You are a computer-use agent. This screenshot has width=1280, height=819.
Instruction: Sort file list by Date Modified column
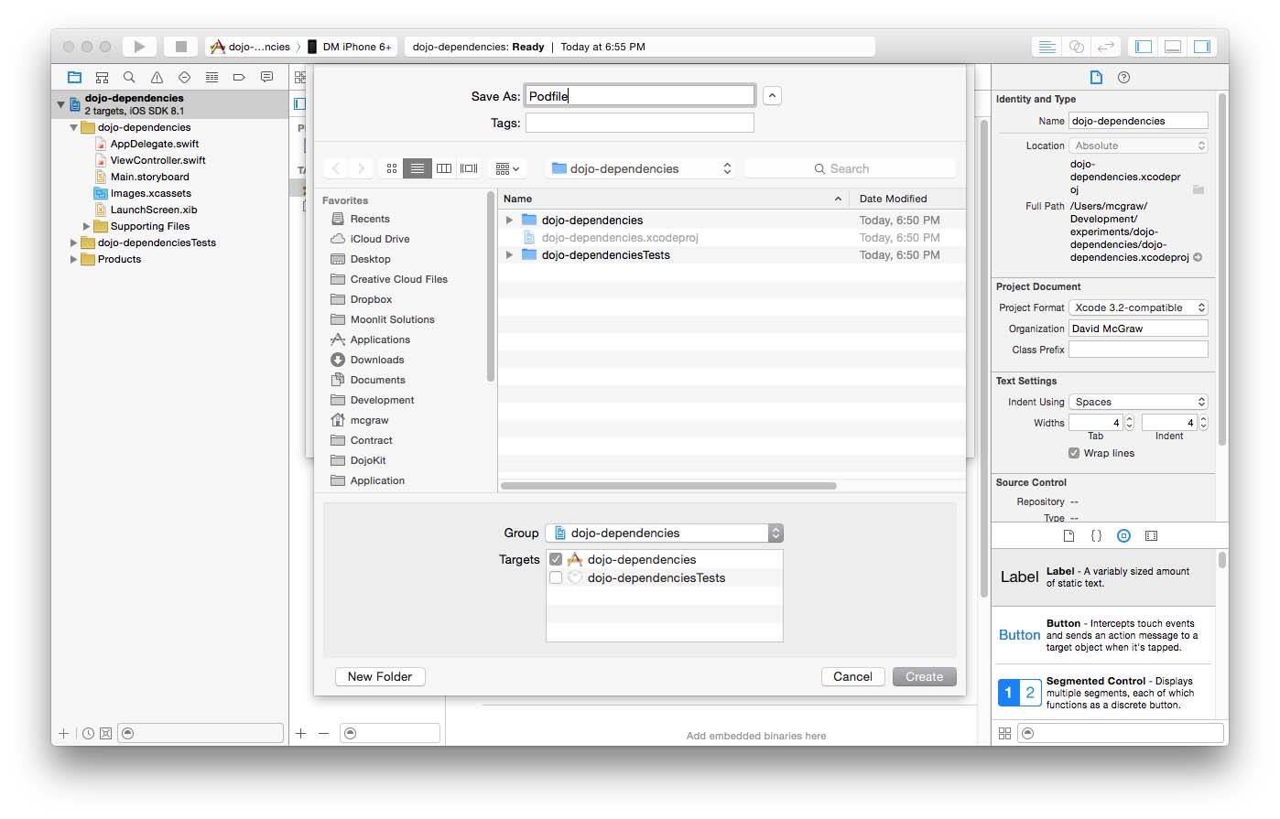tap(894, 199)
